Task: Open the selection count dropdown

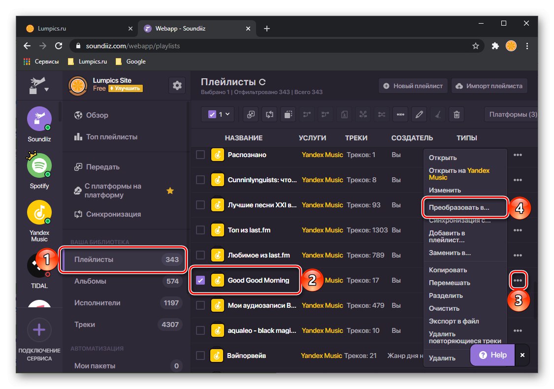Action: (x=218, y=114)
